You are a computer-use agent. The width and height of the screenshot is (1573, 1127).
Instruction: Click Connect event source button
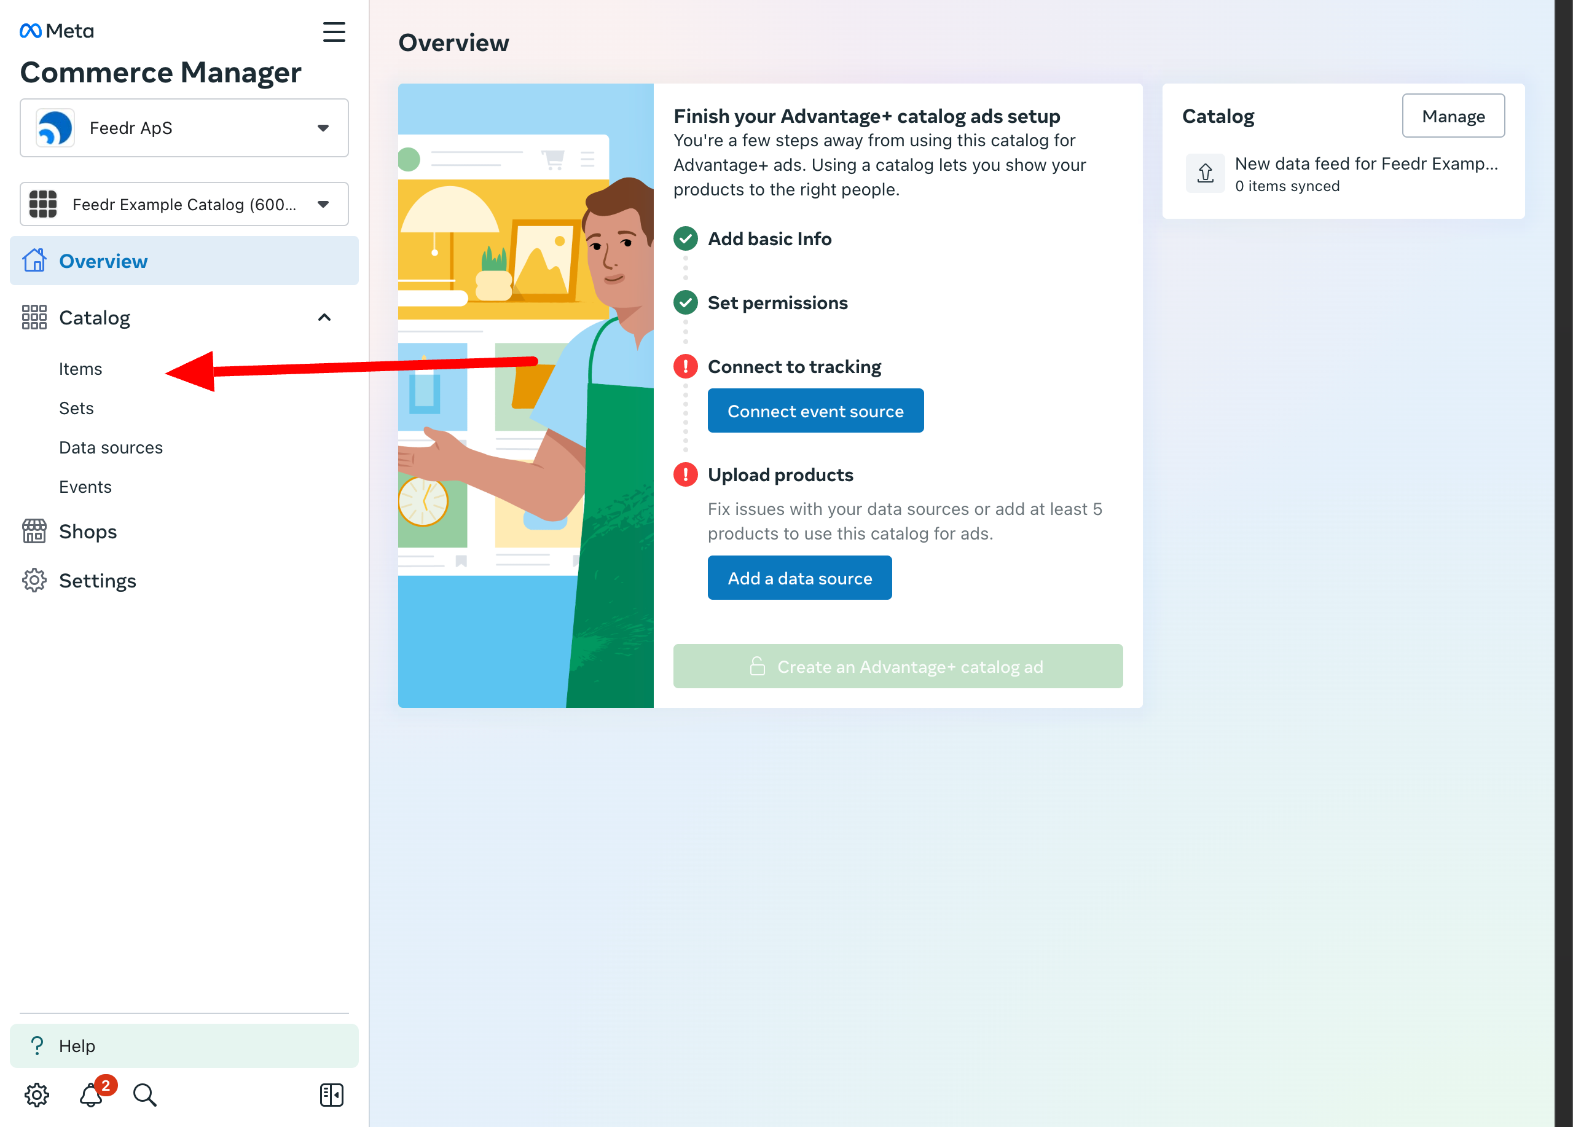[x=815, y=411]
